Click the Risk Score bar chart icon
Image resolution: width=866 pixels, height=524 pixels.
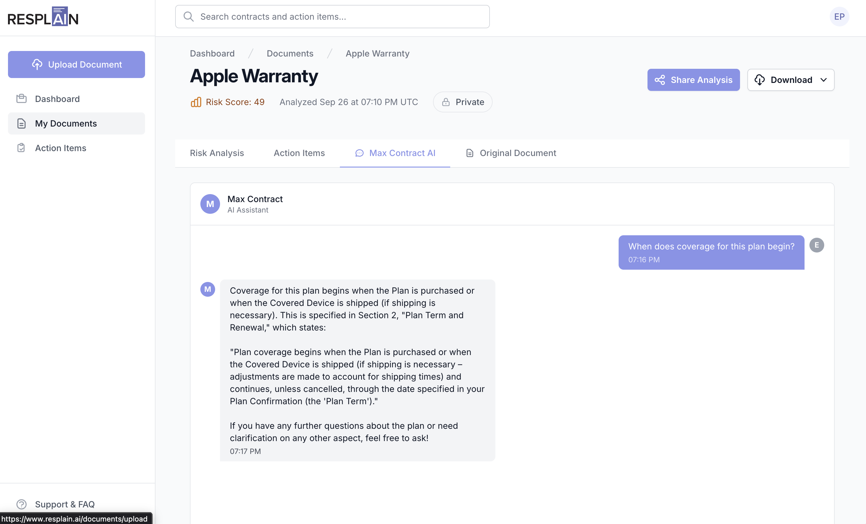click(x=196, y=102)
